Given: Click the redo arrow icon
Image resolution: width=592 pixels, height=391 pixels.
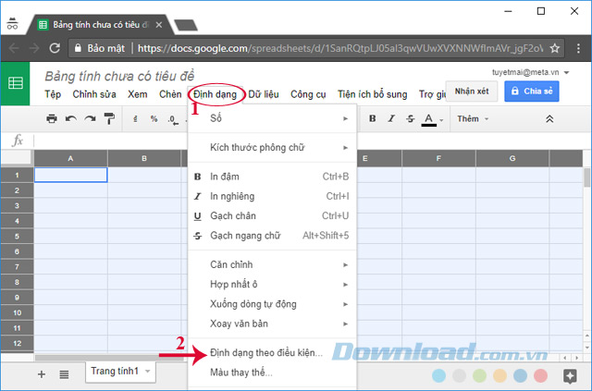Looking at the screenshot, I should pos(90,118).
